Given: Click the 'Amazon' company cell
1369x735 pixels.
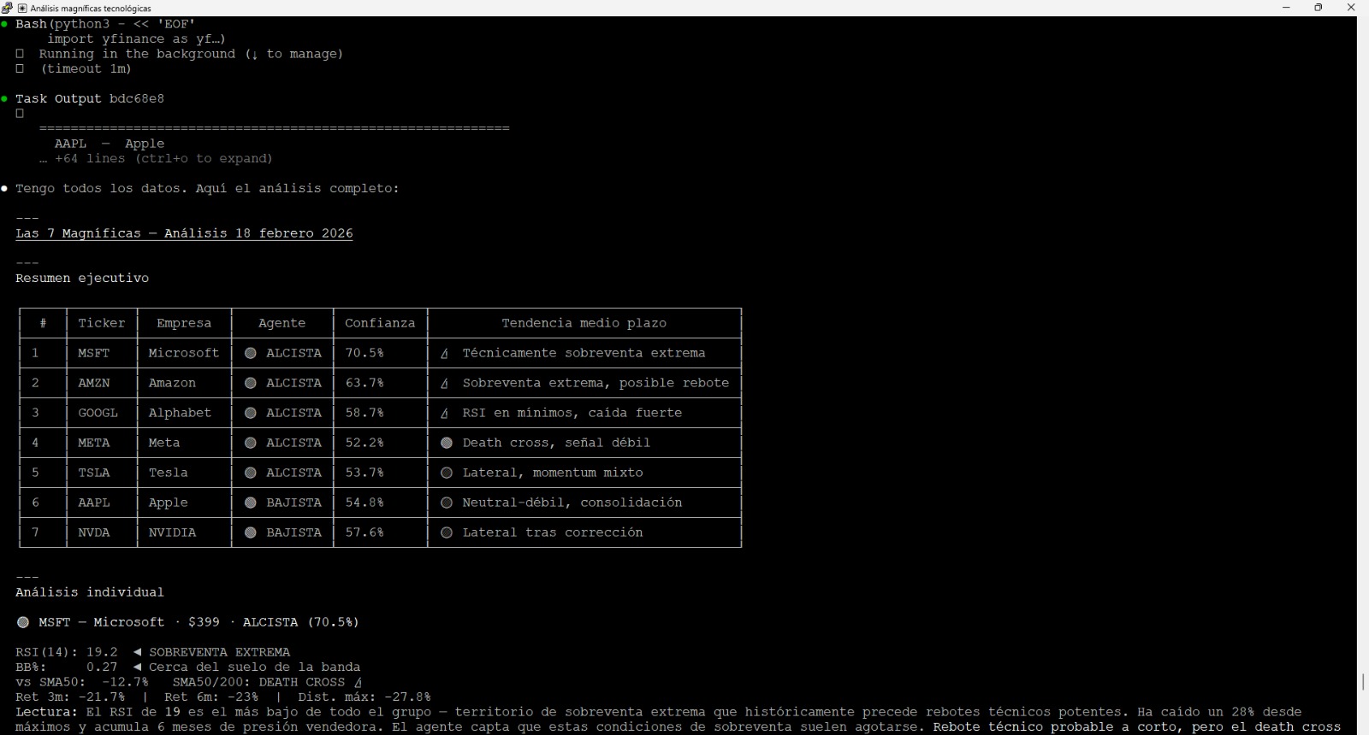Looking at the screenshot, I should [x=172, y=383].
